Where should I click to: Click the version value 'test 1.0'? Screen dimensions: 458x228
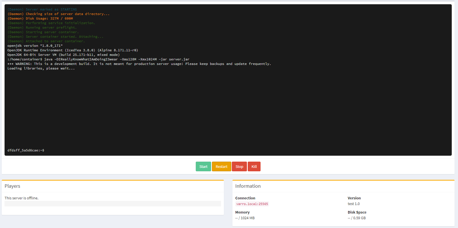point(353,204)
